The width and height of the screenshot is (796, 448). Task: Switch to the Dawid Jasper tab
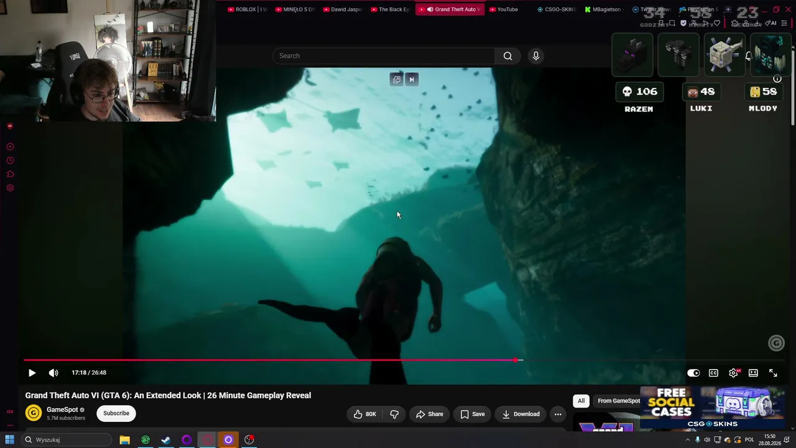343,9
